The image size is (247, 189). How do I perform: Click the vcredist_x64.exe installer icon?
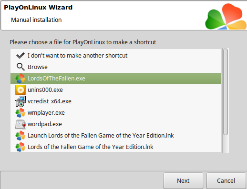pyautogui.click(x=21, y=101)
